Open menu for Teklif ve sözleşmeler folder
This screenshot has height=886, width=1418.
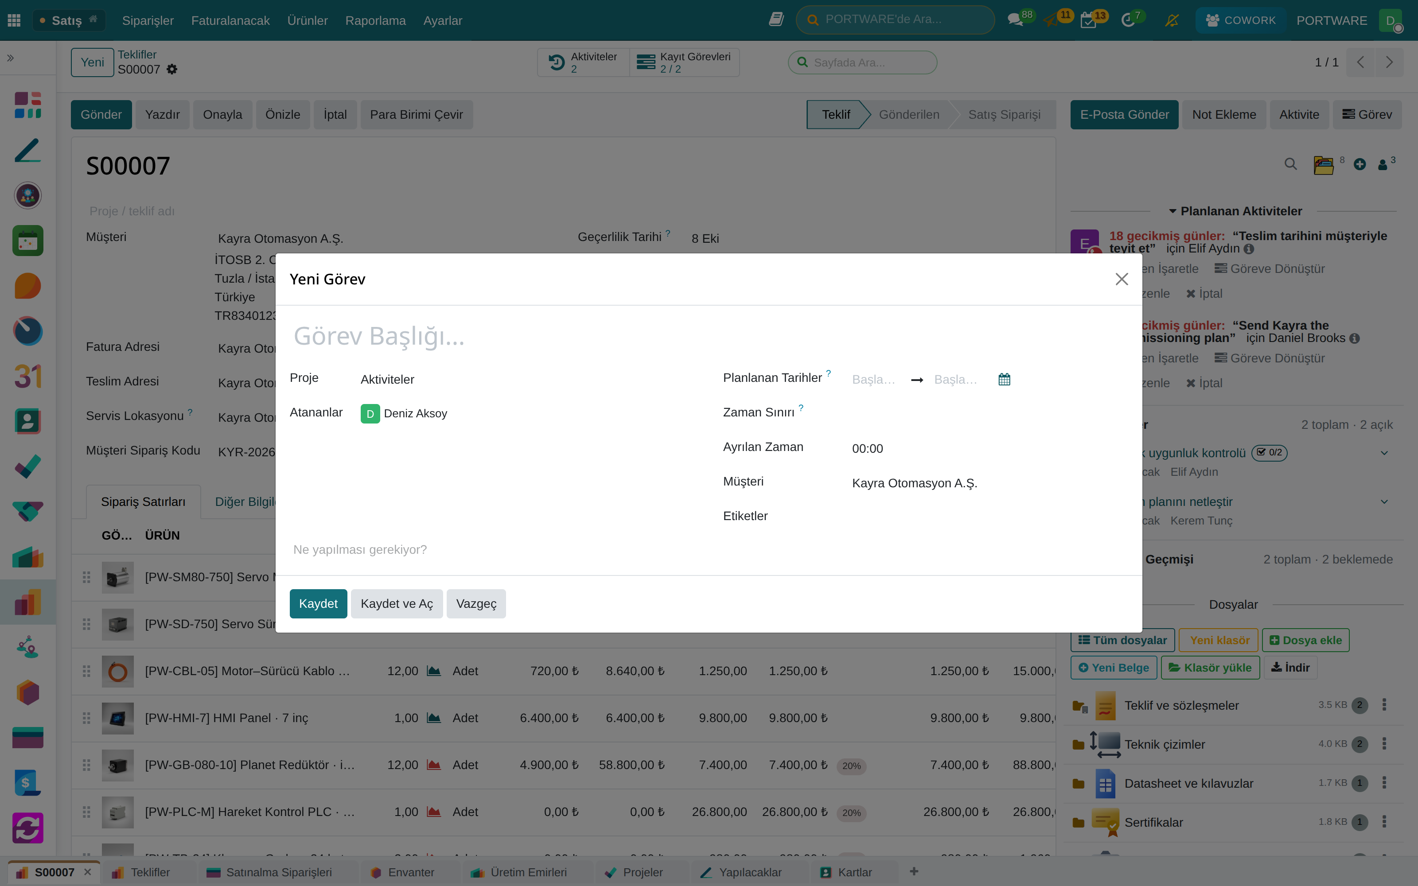pyautogui.click(x=1384, y=705)
